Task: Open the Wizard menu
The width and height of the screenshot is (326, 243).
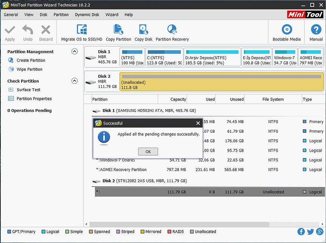Action: (x=112, y=15)
